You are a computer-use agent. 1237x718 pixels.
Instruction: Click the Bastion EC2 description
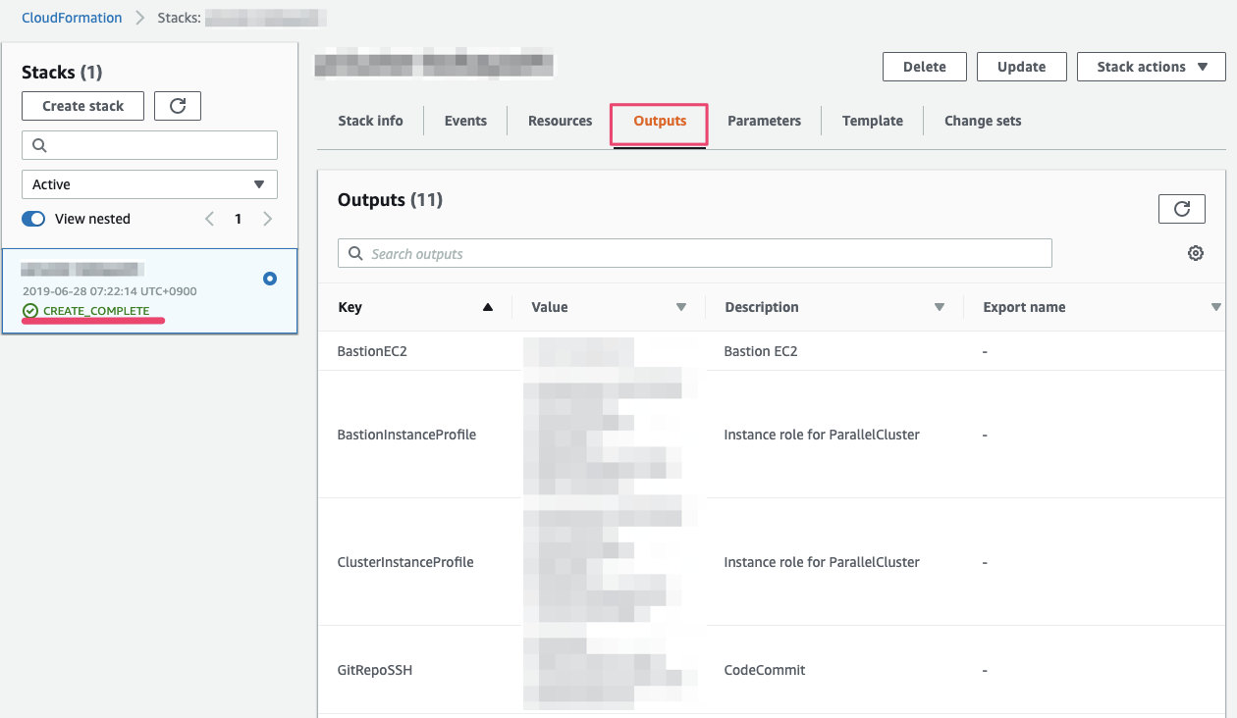761,351
